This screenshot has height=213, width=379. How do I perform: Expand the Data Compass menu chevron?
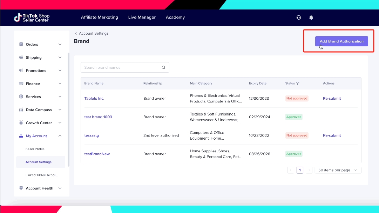[60, 109]
